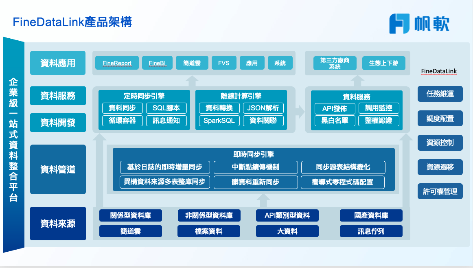Select the 關係型資料庫 source box

[131, 215]
